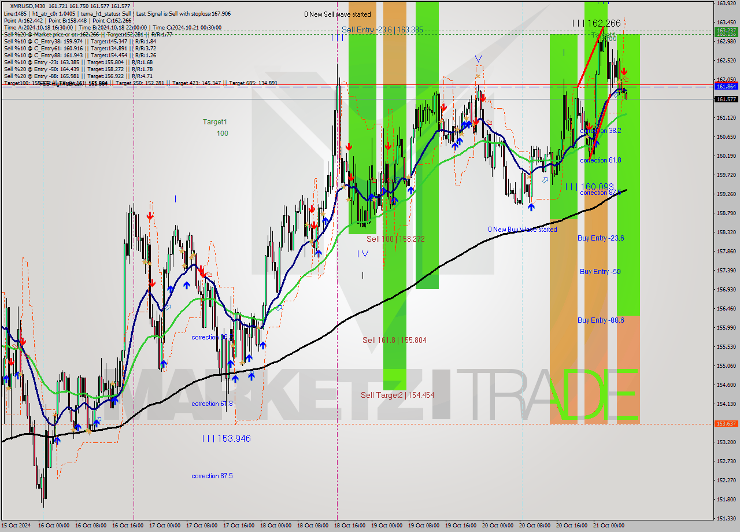
Task: Select the '20 Oct 16:00' time label
Action: point(572,526)
